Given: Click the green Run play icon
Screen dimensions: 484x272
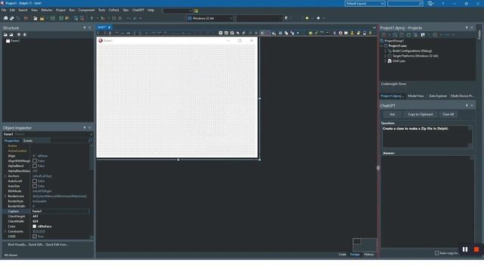Looking at the screenshot, I should pos(92,18).
